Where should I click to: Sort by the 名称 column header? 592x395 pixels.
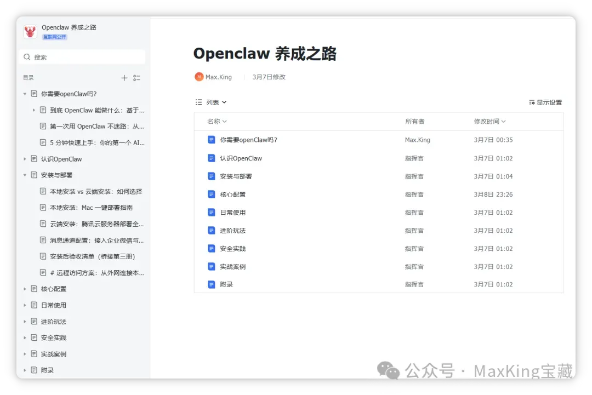click(217, 121)
